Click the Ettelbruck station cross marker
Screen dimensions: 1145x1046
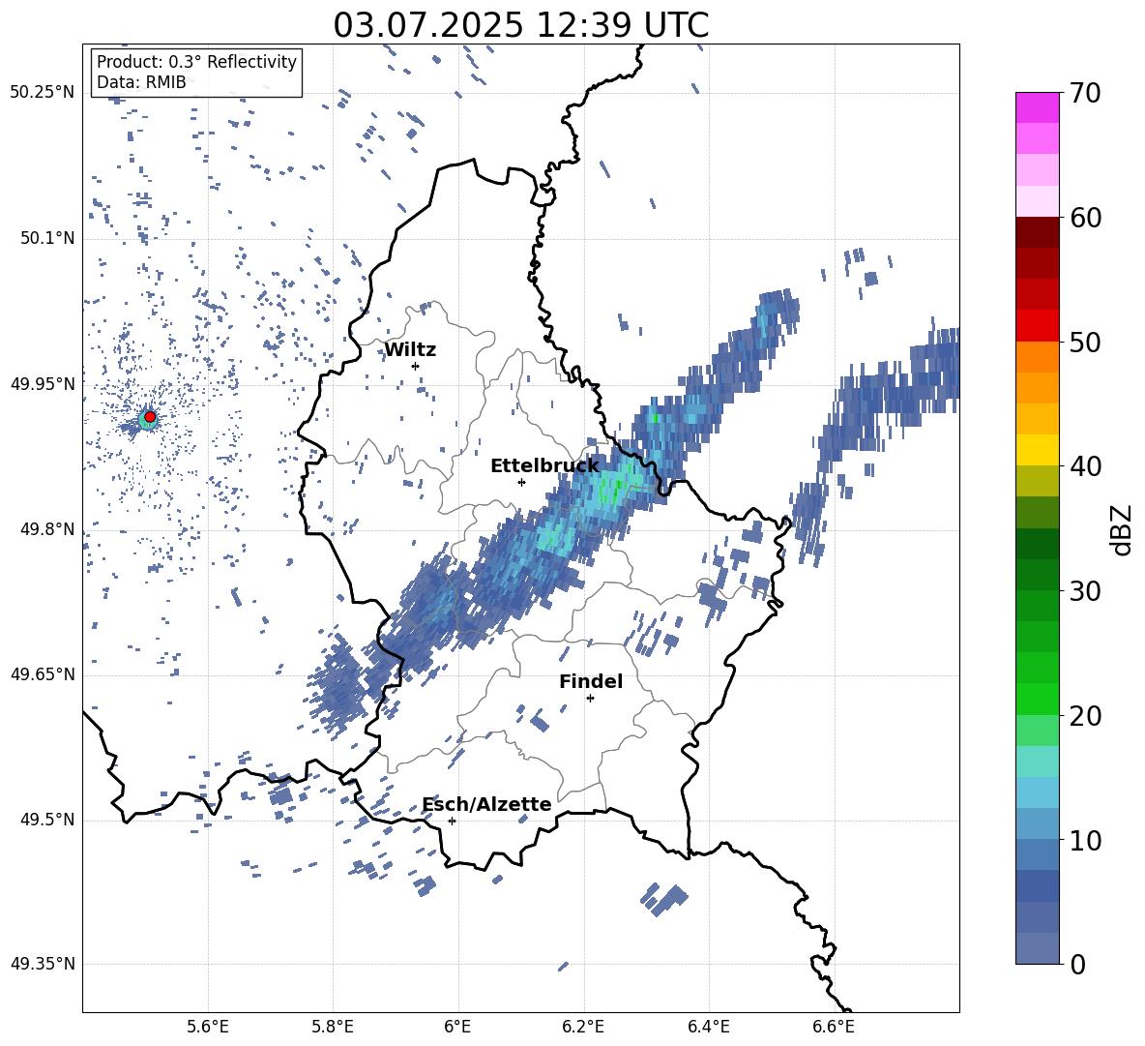[521, 482]
